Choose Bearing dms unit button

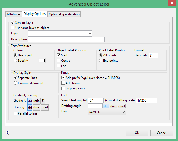(x=36, y=107)
